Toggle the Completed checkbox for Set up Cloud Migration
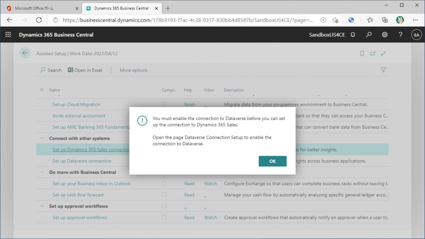 [x=164, y=104]
